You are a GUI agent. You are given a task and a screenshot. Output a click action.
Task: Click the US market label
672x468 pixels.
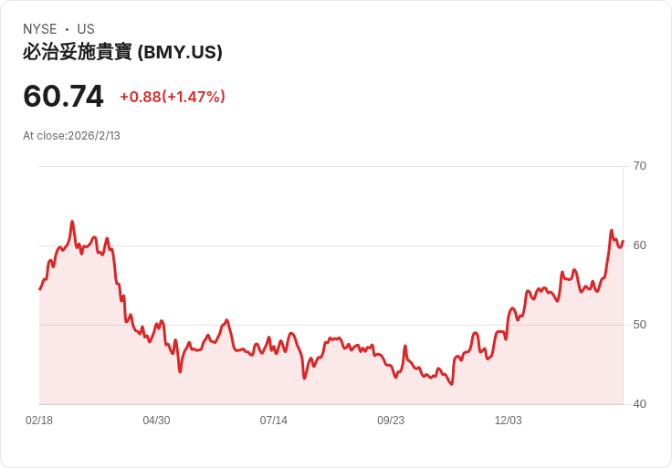[x=86, y=29]
